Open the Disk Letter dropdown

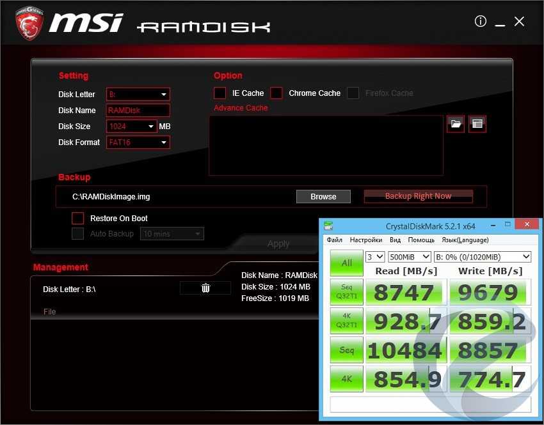click(138, 94)
